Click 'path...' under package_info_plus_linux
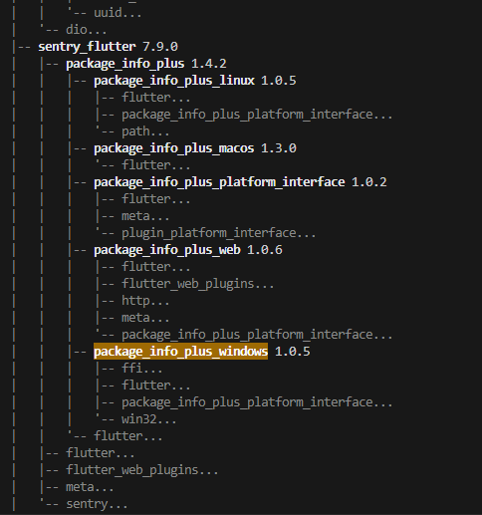The image size is (482, 515). [145, 131]
